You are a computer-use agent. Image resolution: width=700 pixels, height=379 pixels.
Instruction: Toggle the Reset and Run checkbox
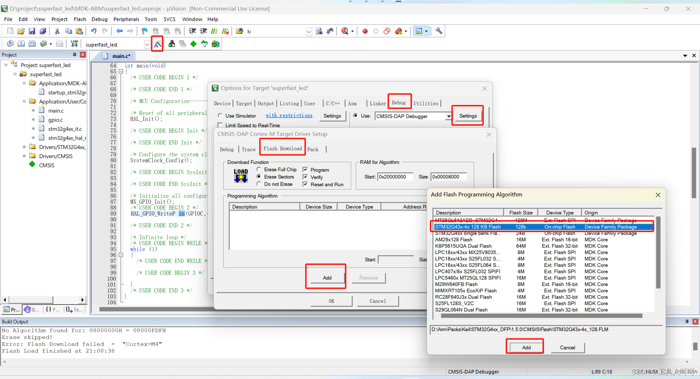tap(305, 184)
